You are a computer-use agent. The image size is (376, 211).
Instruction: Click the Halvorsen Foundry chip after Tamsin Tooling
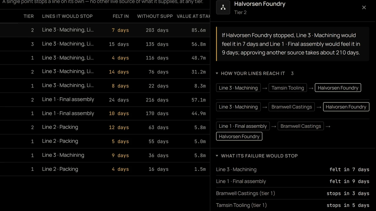[338, 88]
